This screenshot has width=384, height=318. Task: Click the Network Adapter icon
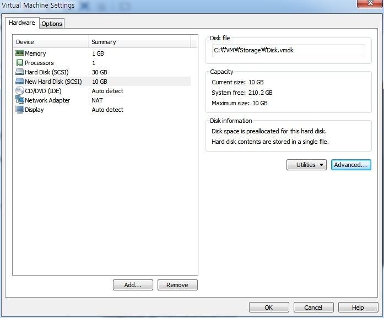coord(20,100)
